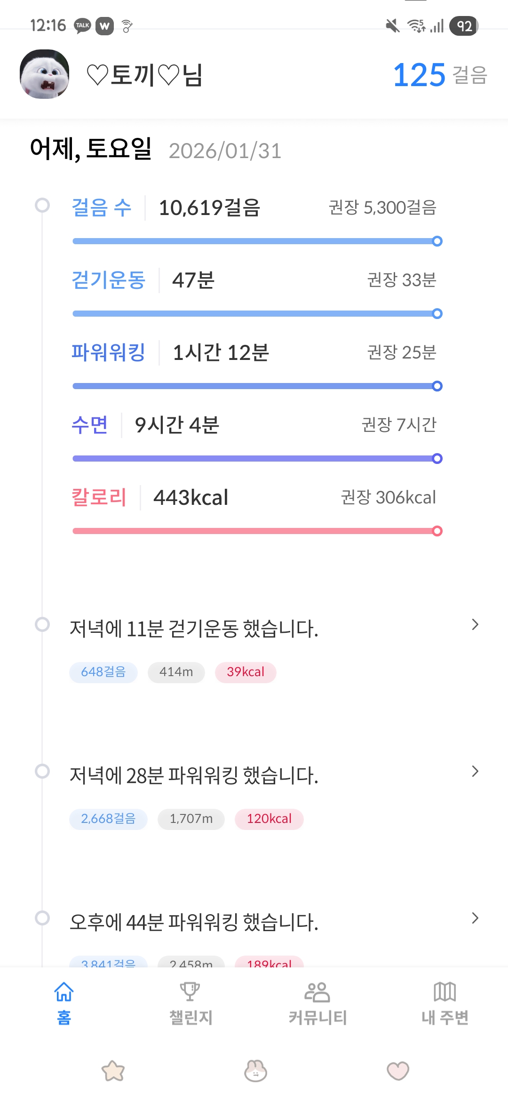Viewport: 508px width, 1101px height.
Task: Tap the rabbit profile picture
Action: [x=45, y=74]
